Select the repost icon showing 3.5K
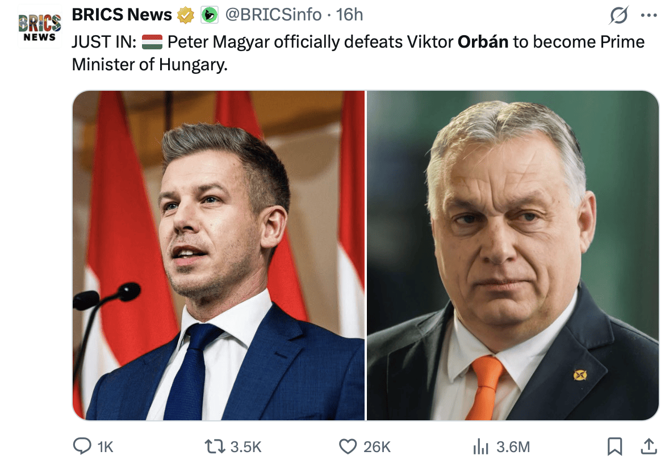The image size is (669, 464). [x=216, y=447]
